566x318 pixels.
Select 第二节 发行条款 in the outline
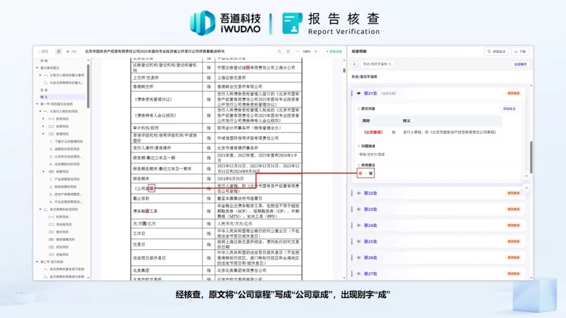[x=51, y=262]
